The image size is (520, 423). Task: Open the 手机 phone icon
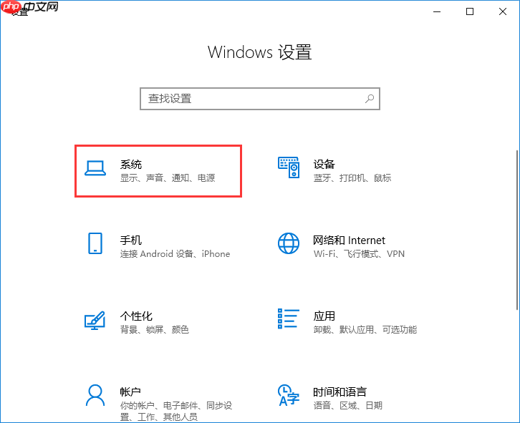95,243
